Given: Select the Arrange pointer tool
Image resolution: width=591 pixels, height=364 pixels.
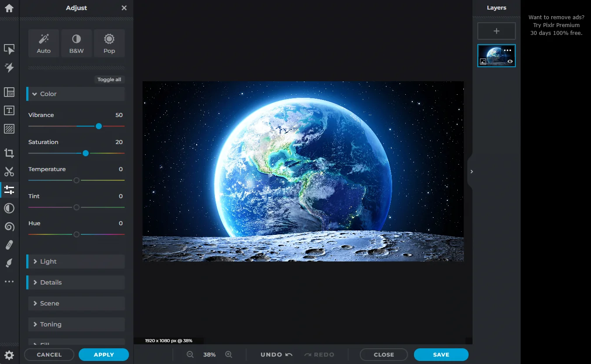Looking at the screenshot, I should (9, 49).
